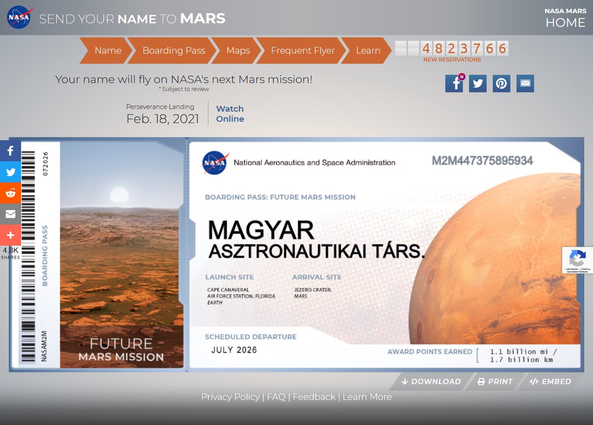The width and height of the screenshot is (593, 425).
Task: Click the JULY 2026 departure date
Action: (234, 350)
